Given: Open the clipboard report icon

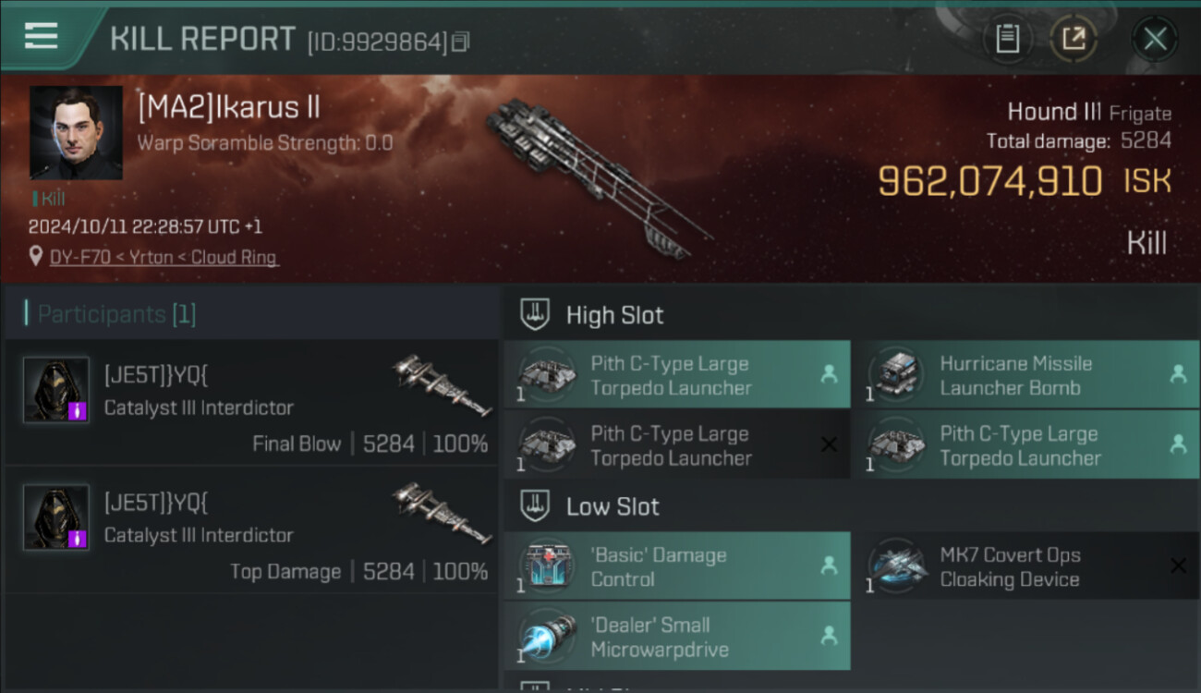Looking at the screenshot, I should pyautogui.click(x=1007, y=39).
